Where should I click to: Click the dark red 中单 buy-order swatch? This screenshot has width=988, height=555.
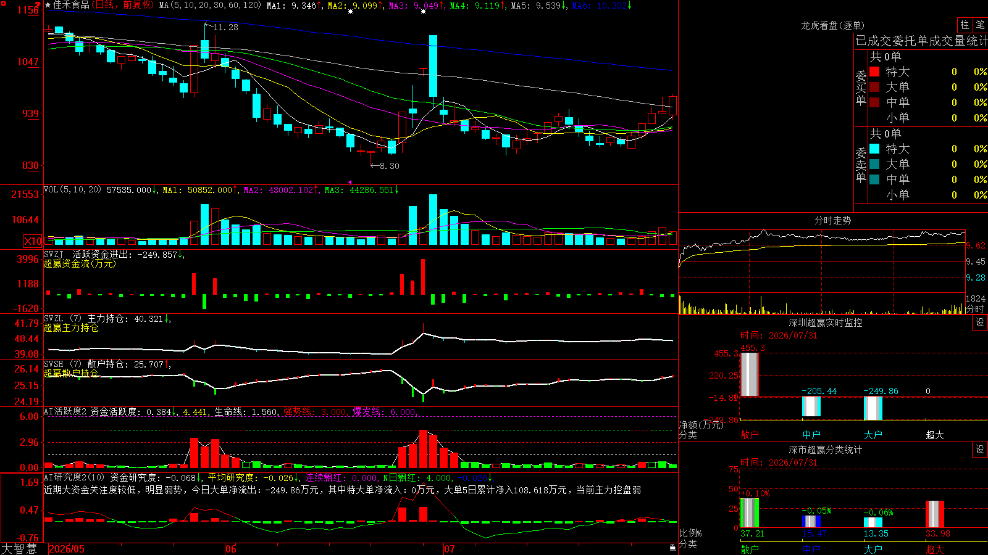[x=874, y=102]
